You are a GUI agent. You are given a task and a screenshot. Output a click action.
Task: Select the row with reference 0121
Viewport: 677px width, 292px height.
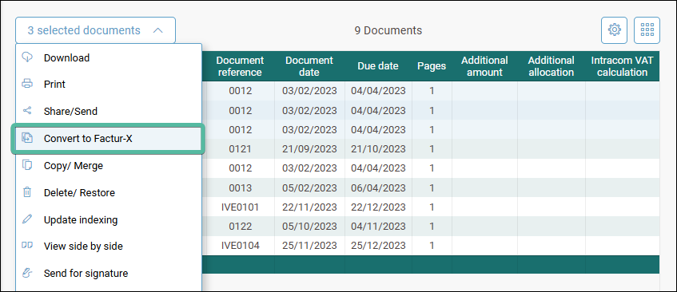tap(431, 149)
